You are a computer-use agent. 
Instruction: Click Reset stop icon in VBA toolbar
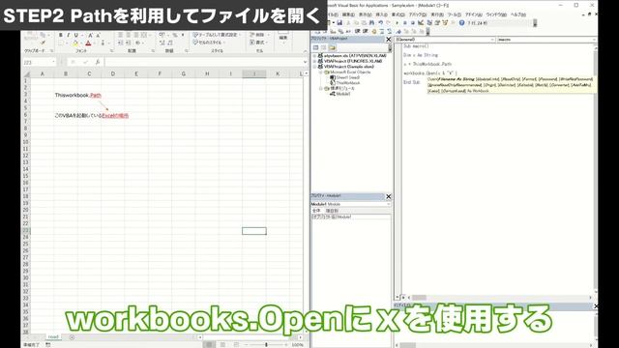(x=413, y=23)
